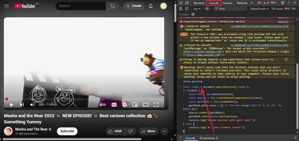Open YouTube notifications bell

[x=151, y=6]
